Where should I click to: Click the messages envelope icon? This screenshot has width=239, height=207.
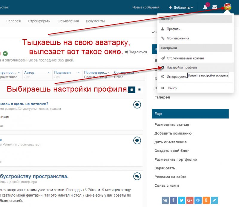(215, 7)
